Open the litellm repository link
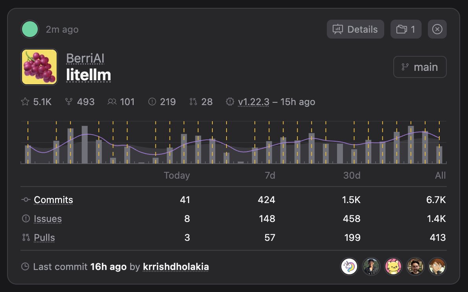 coord(88,75)
